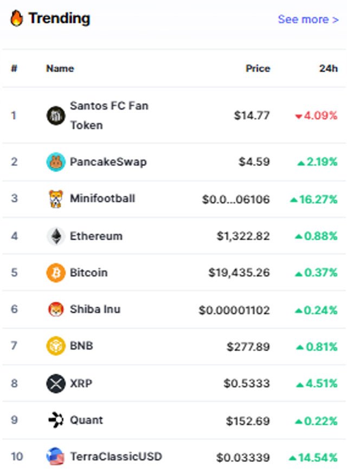Sort by the 24h column header

[328, 68]
